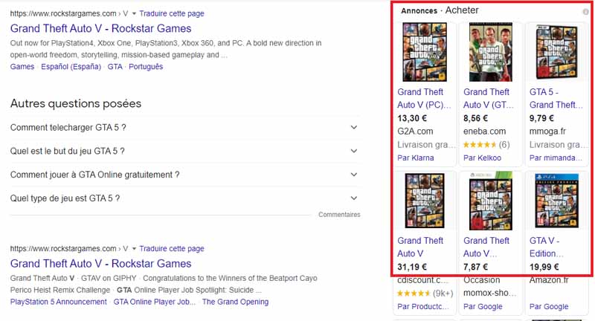The width and height of the screenshot is (595, 321).
Task: Expand 'Comment jouer à GTA Online gratuitement ?'
Action: pos(185,175)
